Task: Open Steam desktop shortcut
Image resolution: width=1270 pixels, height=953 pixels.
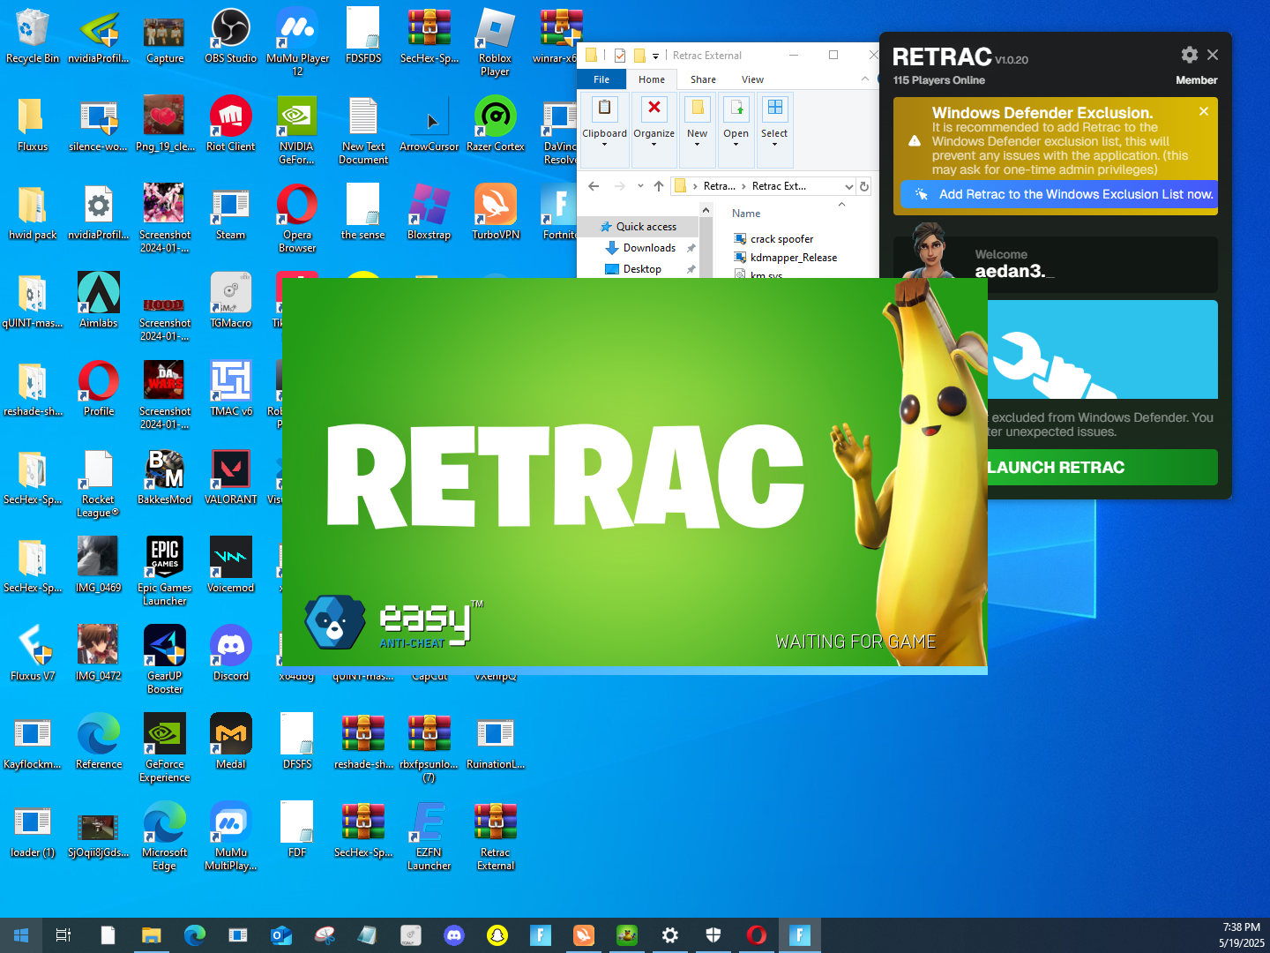Action: (x=231, y=213)
